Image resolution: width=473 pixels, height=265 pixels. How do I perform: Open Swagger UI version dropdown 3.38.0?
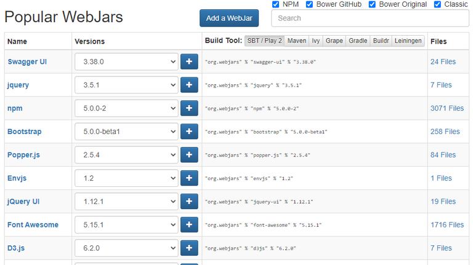click(126, 61)
